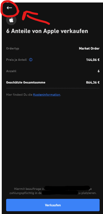103x214 pixels.
Task: Click the 'Preis je Anteil' label text
Action: tap(16, 60)
